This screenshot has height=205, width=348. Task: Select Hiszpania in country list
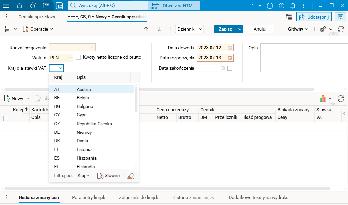tap(91, 158)
